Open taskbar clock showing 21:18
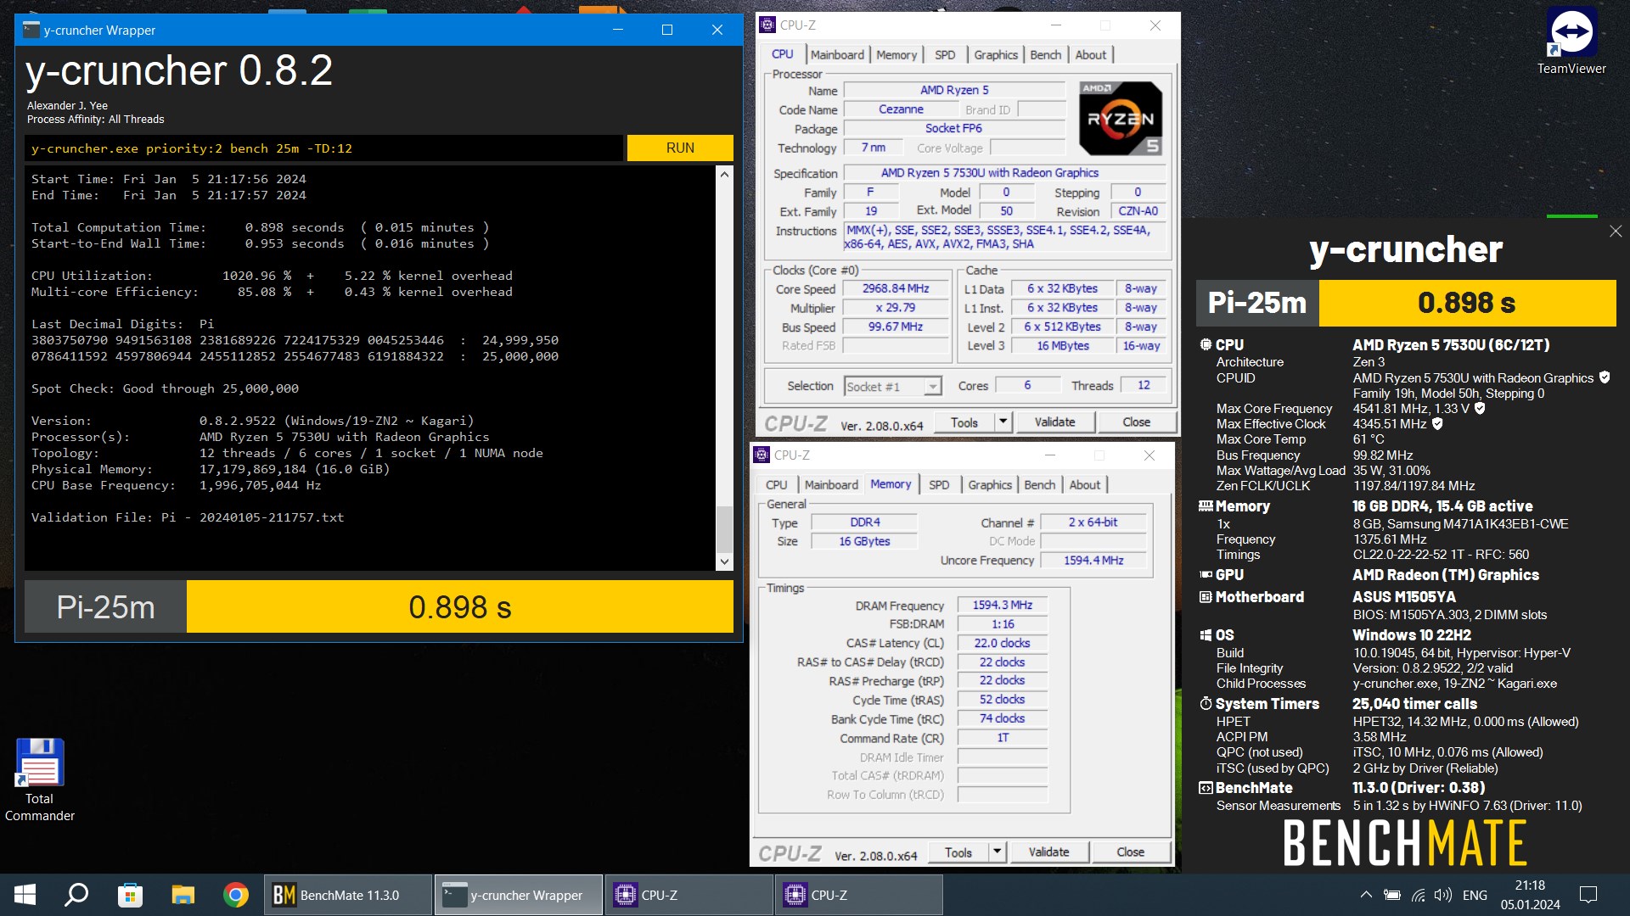The image size is (1630, 916). pyautogui.click(x=1530, y=895)
